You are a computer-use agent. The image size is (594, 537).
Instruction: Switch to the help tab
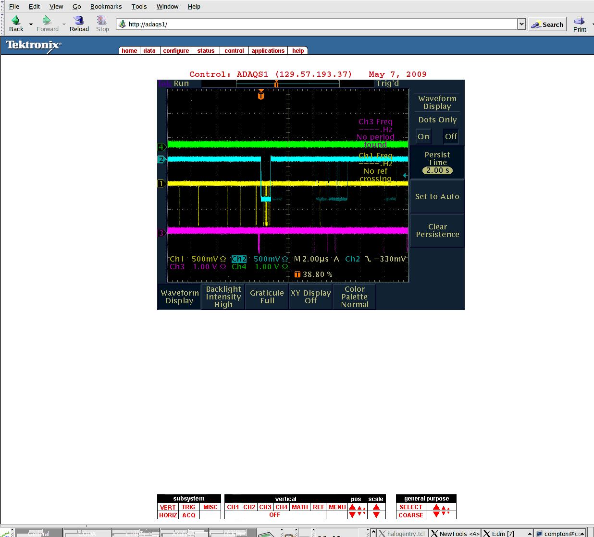click(x=298, y=50)
